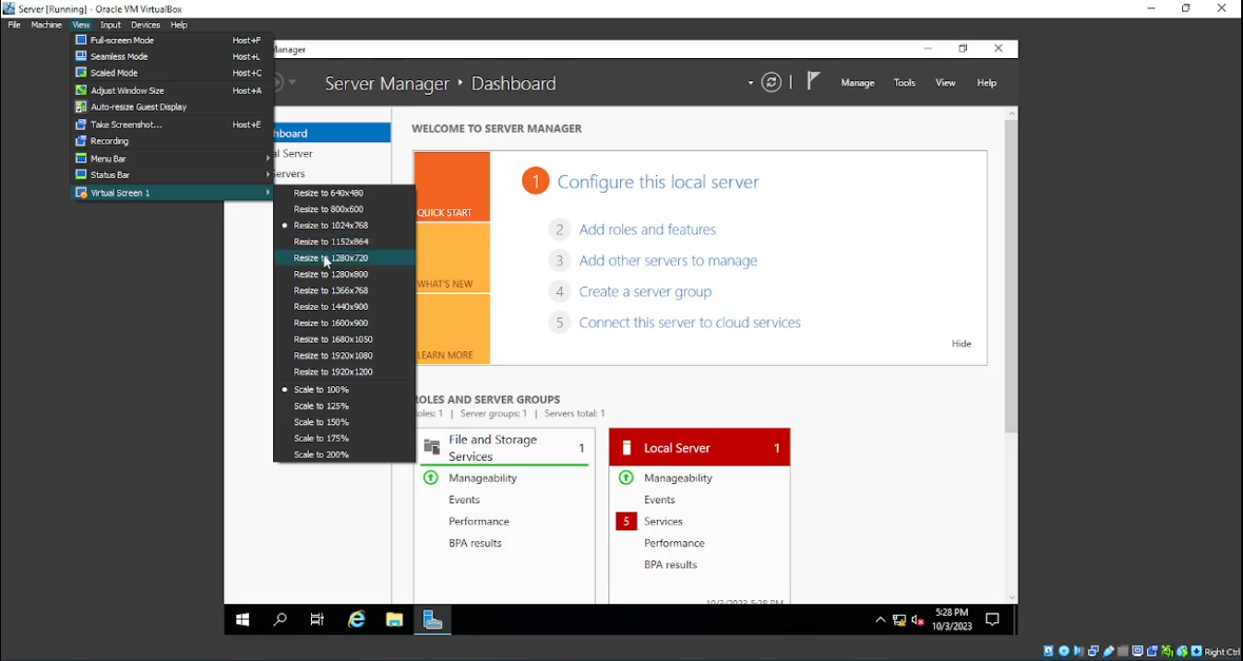Click the Take Screenshot camera icon
The height and width of the screenshot is (661, 1243).
(x=81, y=124)
